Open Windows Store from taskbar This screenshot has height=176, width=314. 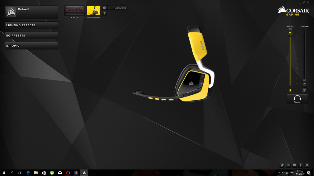coord(44,173)
